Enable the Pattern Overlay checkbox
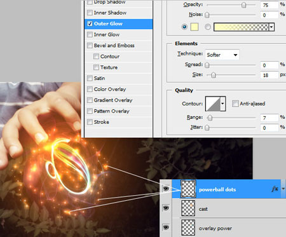This screenshot has height=237, width=286. click(x=90, y=111)
